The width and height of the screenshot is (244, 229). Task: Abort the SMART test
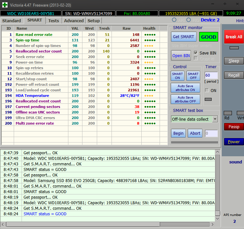tap(195, 133)
